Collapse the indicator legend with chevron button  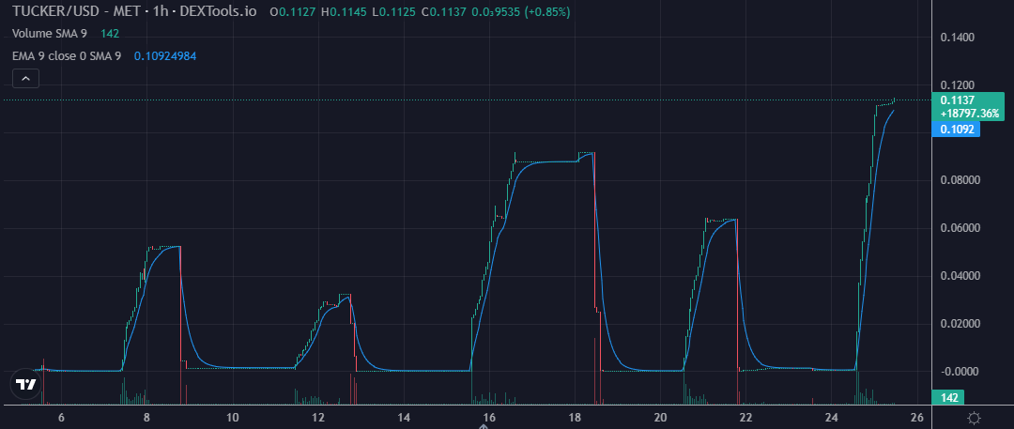(x=26, y=79)
